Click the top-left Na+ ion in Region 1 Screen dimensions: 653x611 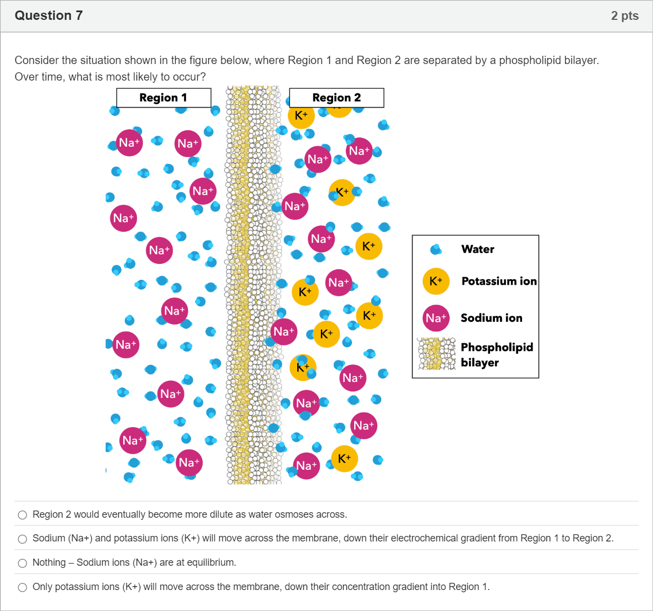129,142
